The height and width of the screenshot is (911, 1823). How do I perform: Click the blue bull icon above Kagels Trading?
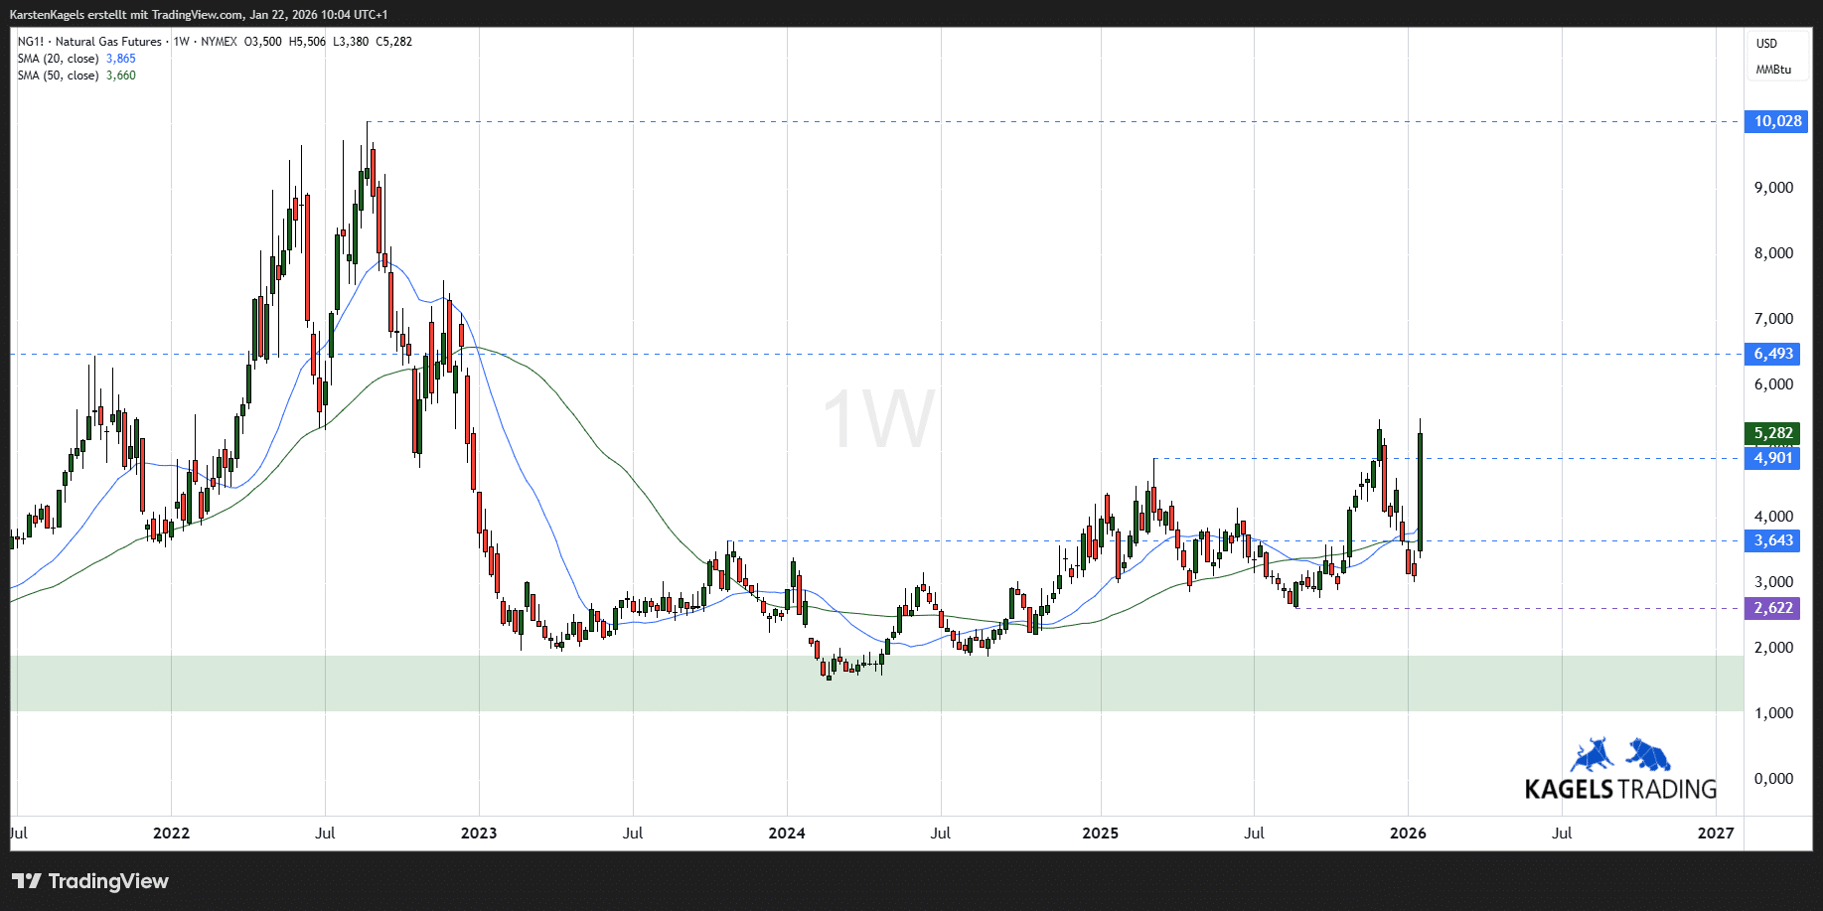tap(1592, 755)
